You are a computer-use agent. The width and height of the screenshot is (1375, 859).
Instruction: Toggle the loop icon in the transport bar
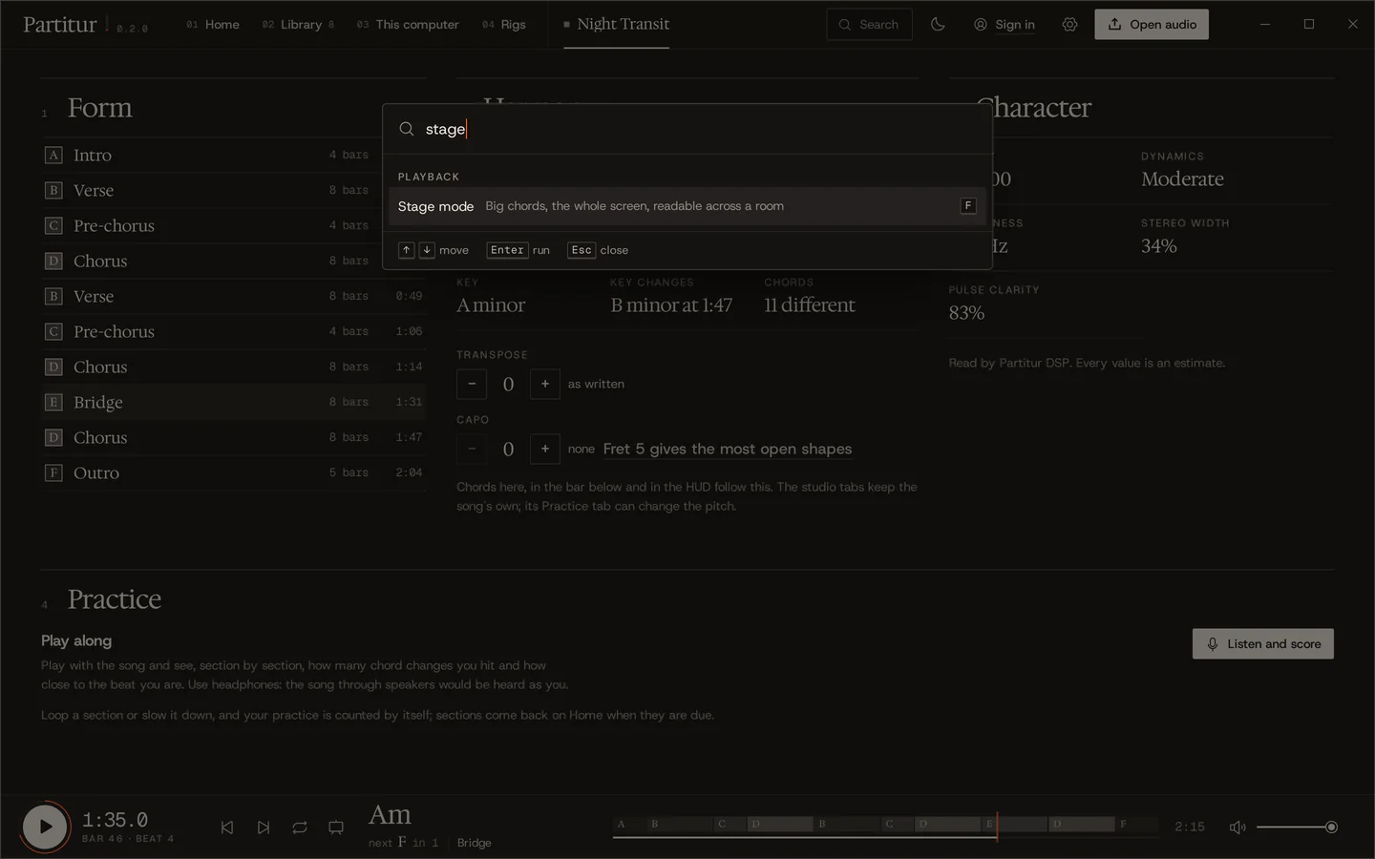point(300,828)
